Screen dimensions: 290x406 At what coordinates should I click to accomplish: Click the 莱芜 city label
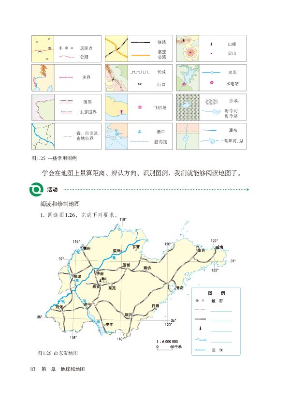tap(112, 288)
